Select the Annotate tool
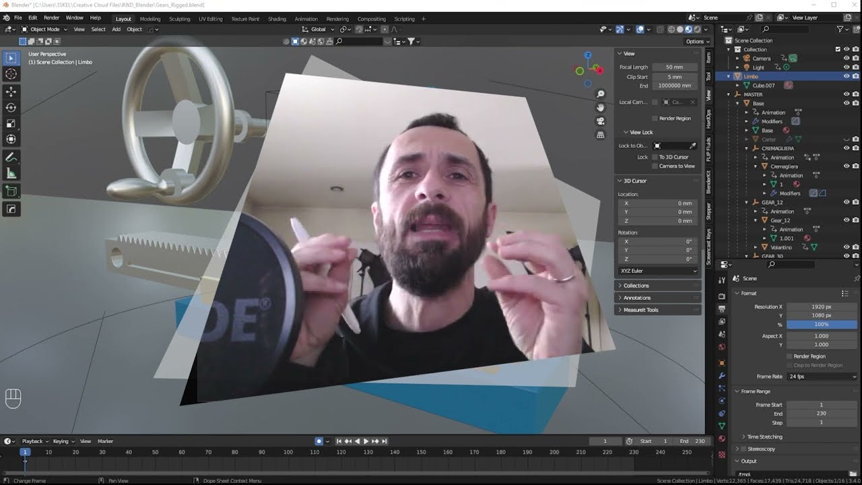The image size is (862, 485). pyautogui.click(x=11, y=158)
